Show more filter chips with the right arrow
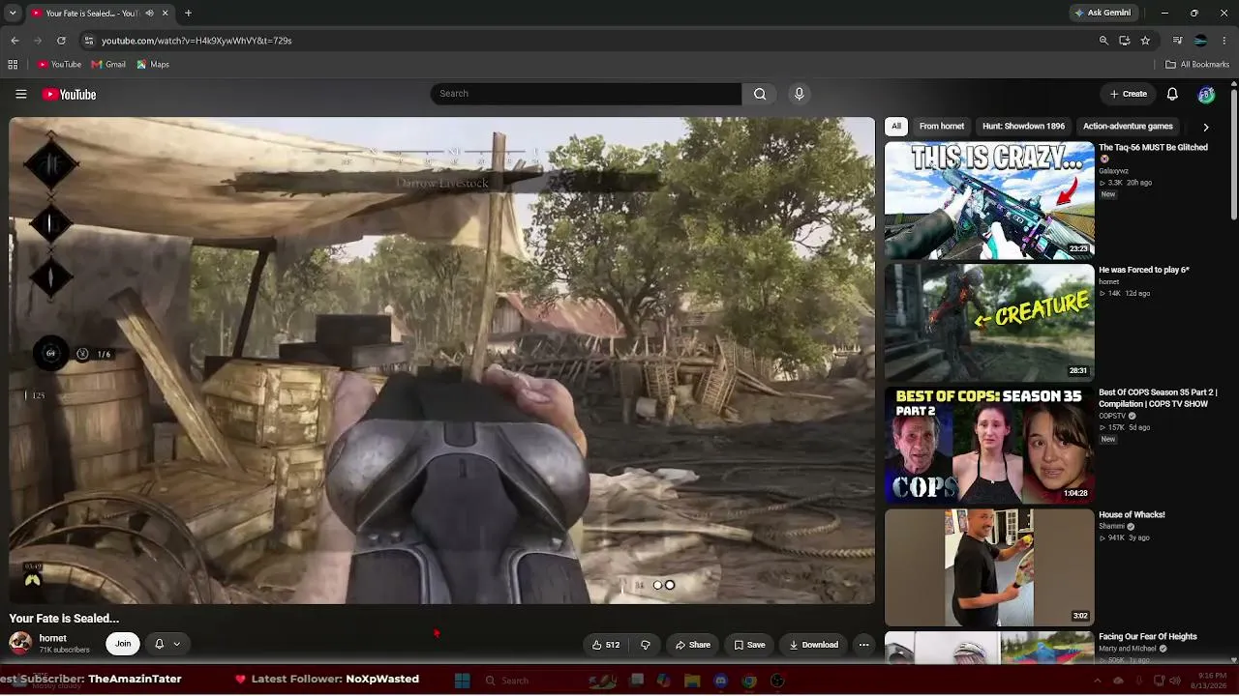This screenshot has height=696, width=1239. pyautogui.click(x=1205, y=127)
